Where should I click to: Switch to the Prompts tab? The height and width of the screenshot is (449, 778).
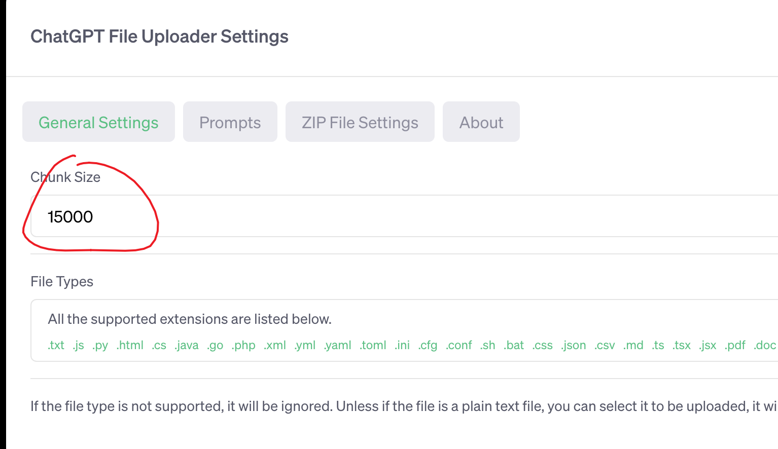pyautogui.click(x=230, y=122)
